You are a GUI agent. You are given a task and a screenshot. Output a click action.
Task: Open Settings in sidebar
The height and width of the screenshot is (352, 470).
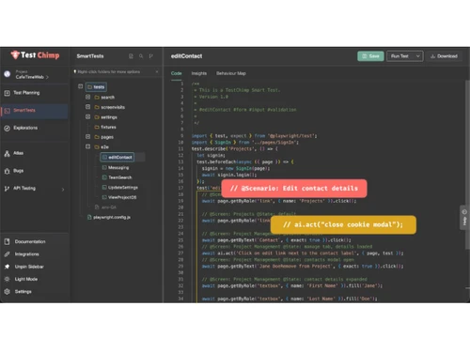[x=23, y=292]
